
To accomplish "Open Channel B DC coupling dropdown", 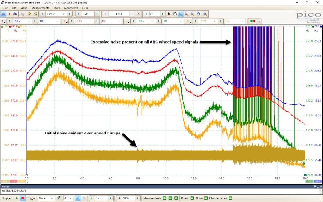I will tap(111, 21).
